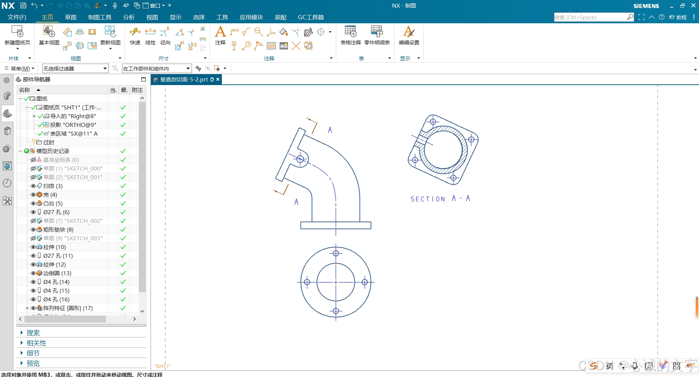Open the History clock sidebar icon
Image resolution: width=699 pixels, height=377 pixels.
point(7,183)
